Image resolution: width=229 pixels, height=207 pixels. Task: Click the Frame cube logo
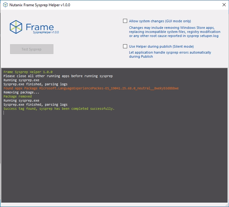click(x=16, y=27)
